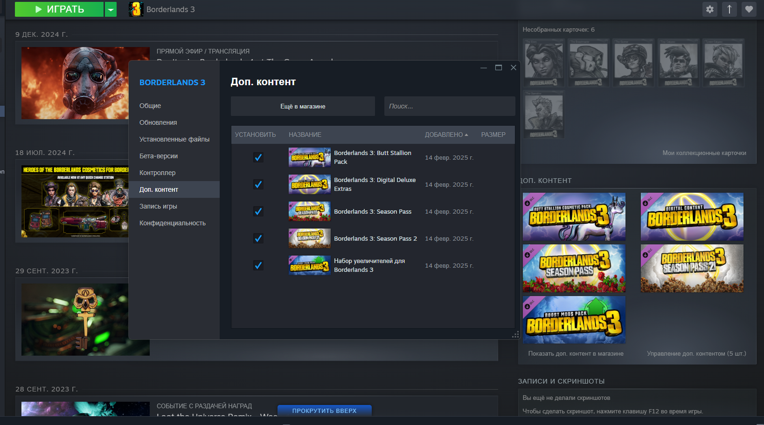Click third uncollected trading card
The width and height of the screenshot is (764, 425).
633,63
